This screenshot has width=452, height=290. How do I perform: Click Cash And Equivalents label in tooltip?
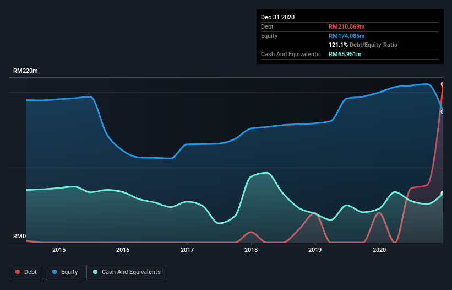coord(290,54)
